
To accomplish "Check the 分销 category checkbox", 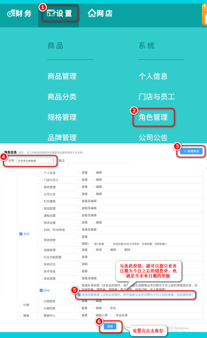I will click(21, 305).
